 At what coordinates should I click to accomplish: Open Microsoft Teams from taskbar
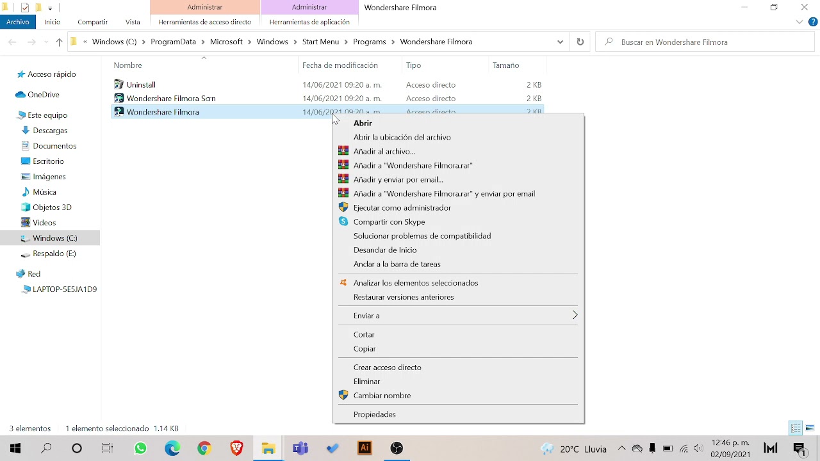(x=300, y=448)
